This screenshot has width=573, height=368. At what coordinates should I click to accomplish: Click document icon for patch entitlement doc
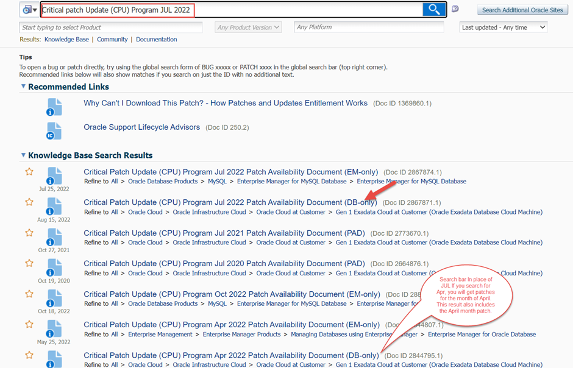click(x=54, y=107)
